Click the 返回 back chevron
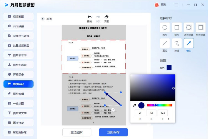The image size is (208, 139). point(43,19)
